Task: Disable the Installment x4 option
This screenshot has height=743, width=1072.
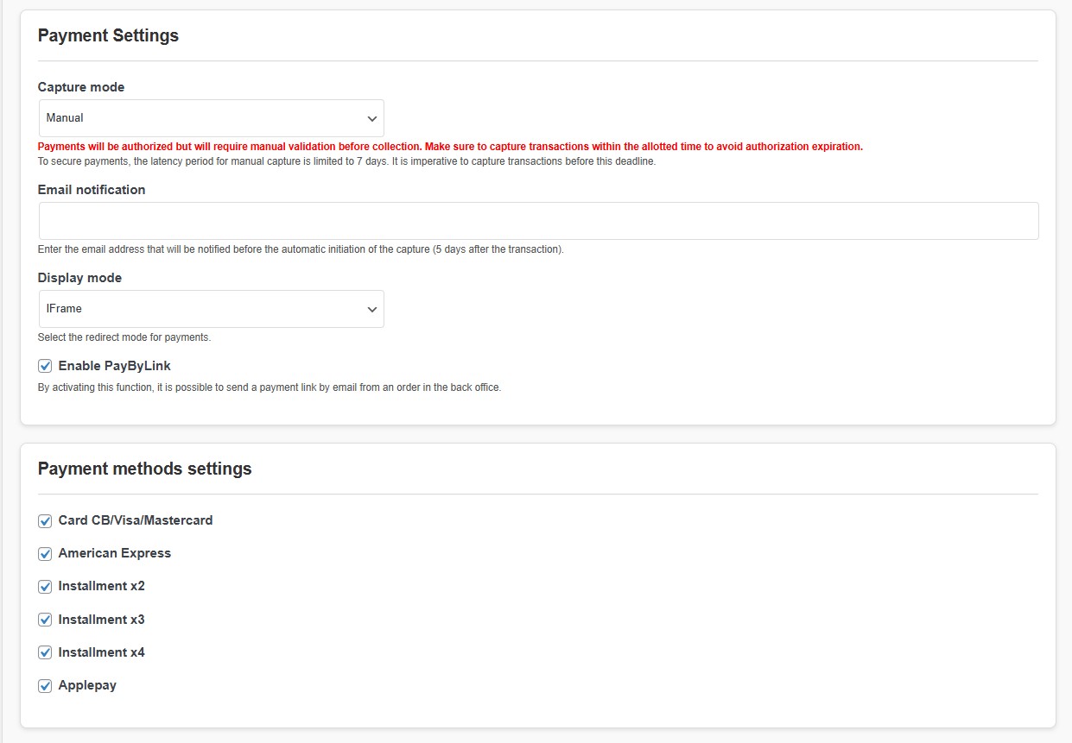Action: pyautogui.click(x=44, y=652)
